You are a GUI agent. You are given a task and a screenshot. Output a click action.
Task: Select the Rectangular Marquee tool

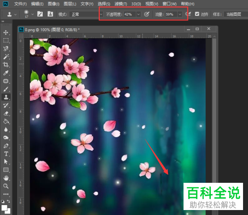click(x=6, y=41)
